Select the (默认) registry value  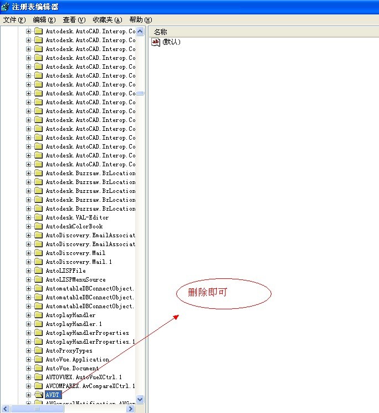pyautogui.click(x=171, y=42)
